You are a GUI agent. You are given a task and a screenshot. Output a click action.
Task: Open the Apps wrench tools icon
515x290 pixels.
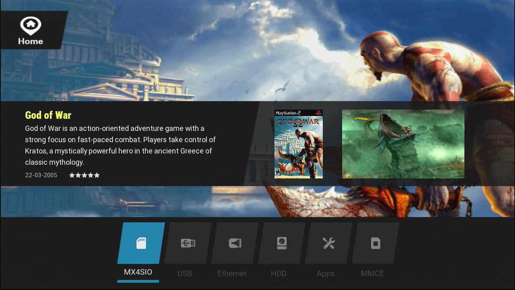(x=329, y=243)
